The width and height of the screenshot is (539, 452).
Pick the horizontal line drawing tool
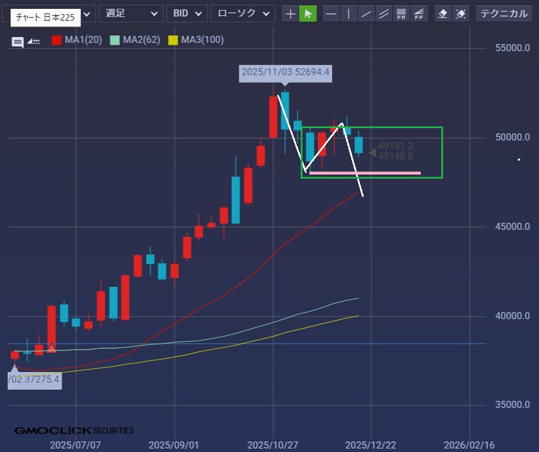(x=331, y=14)
